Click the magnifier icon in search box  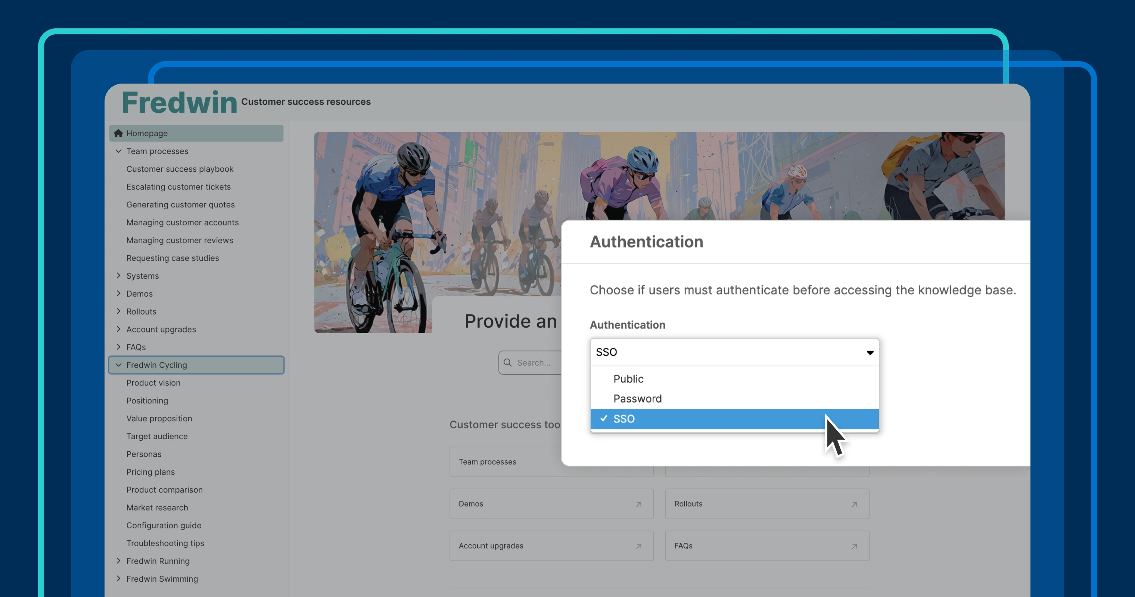(508, 362)
